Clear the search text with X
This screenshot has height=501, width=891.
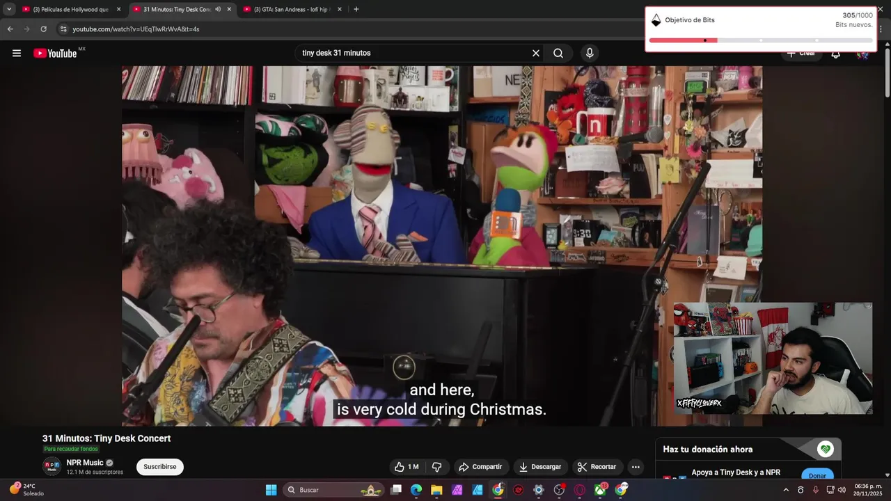point(536,53)
